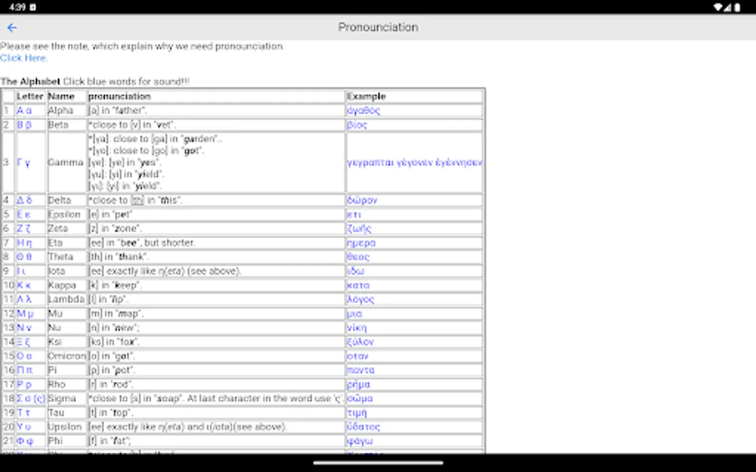The width and height of the screenshot is (756, 472).
Task: Play example word 'ζωῆς' in Zeta row
Action: pos(359,229)
